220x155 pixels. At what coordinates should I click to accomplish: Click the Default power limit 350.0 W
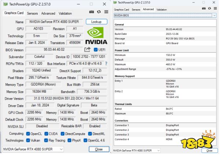[x=170, y=60]
